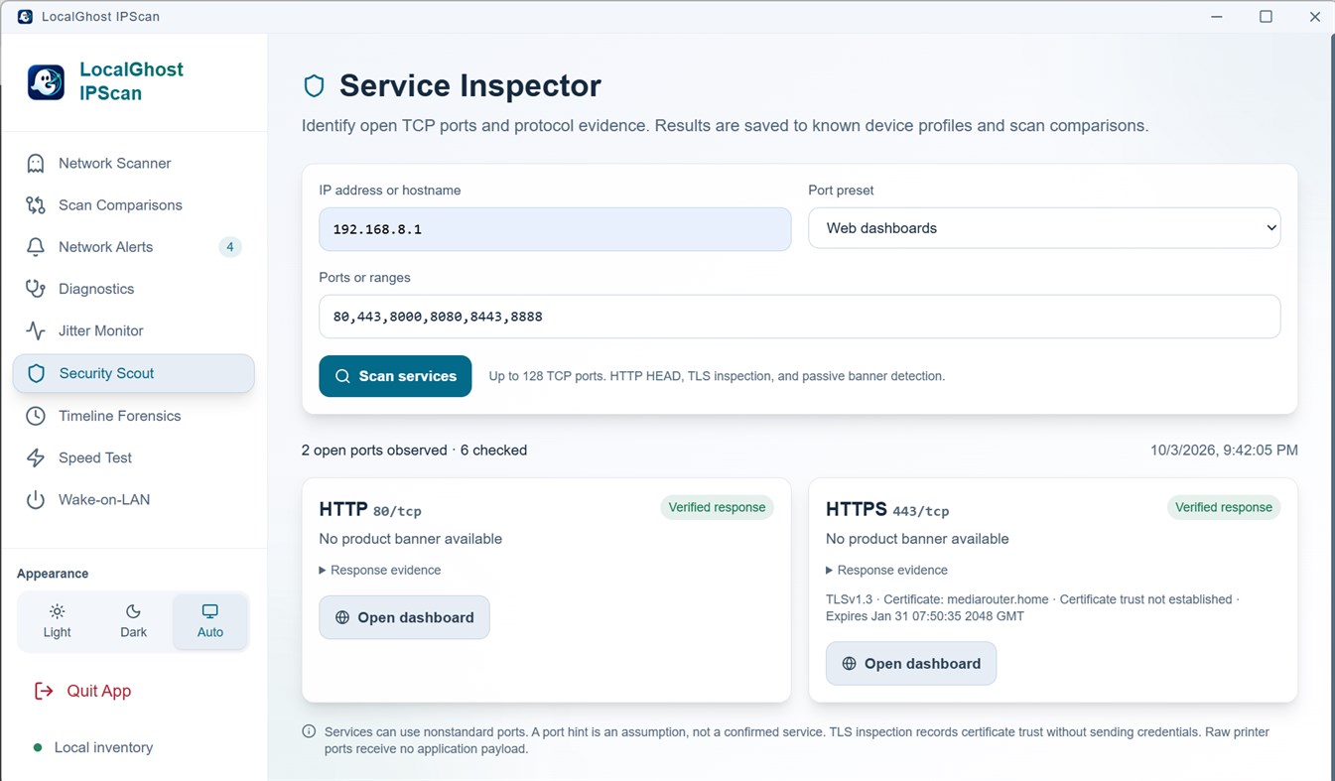Image resolution: width=1335 pixels, height=781 pixels.
Task: Click the Local inventory status text
Action: click(103, 747)
